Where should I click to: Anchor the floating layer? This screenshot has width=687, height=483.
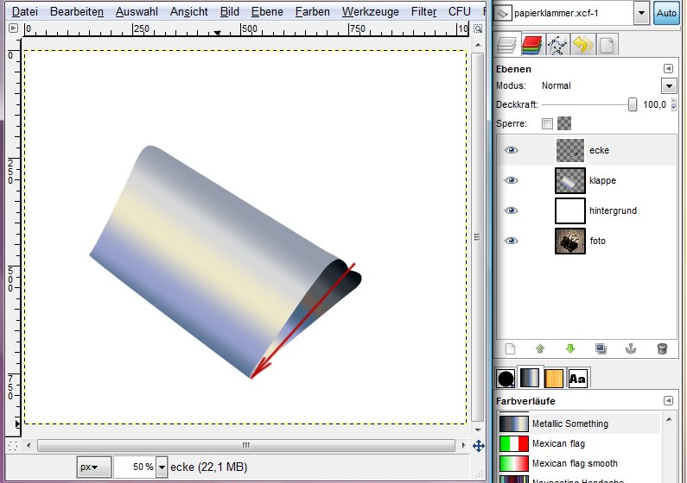(x=632, y=348)
